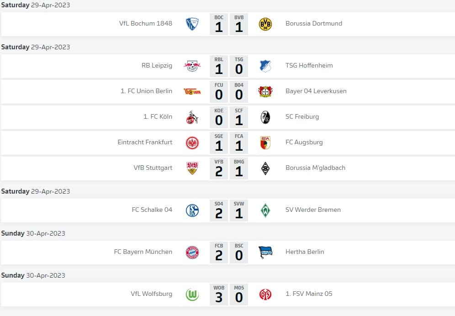
Task: Click the FC Augsburg club crest
Action: click(265, 143)
